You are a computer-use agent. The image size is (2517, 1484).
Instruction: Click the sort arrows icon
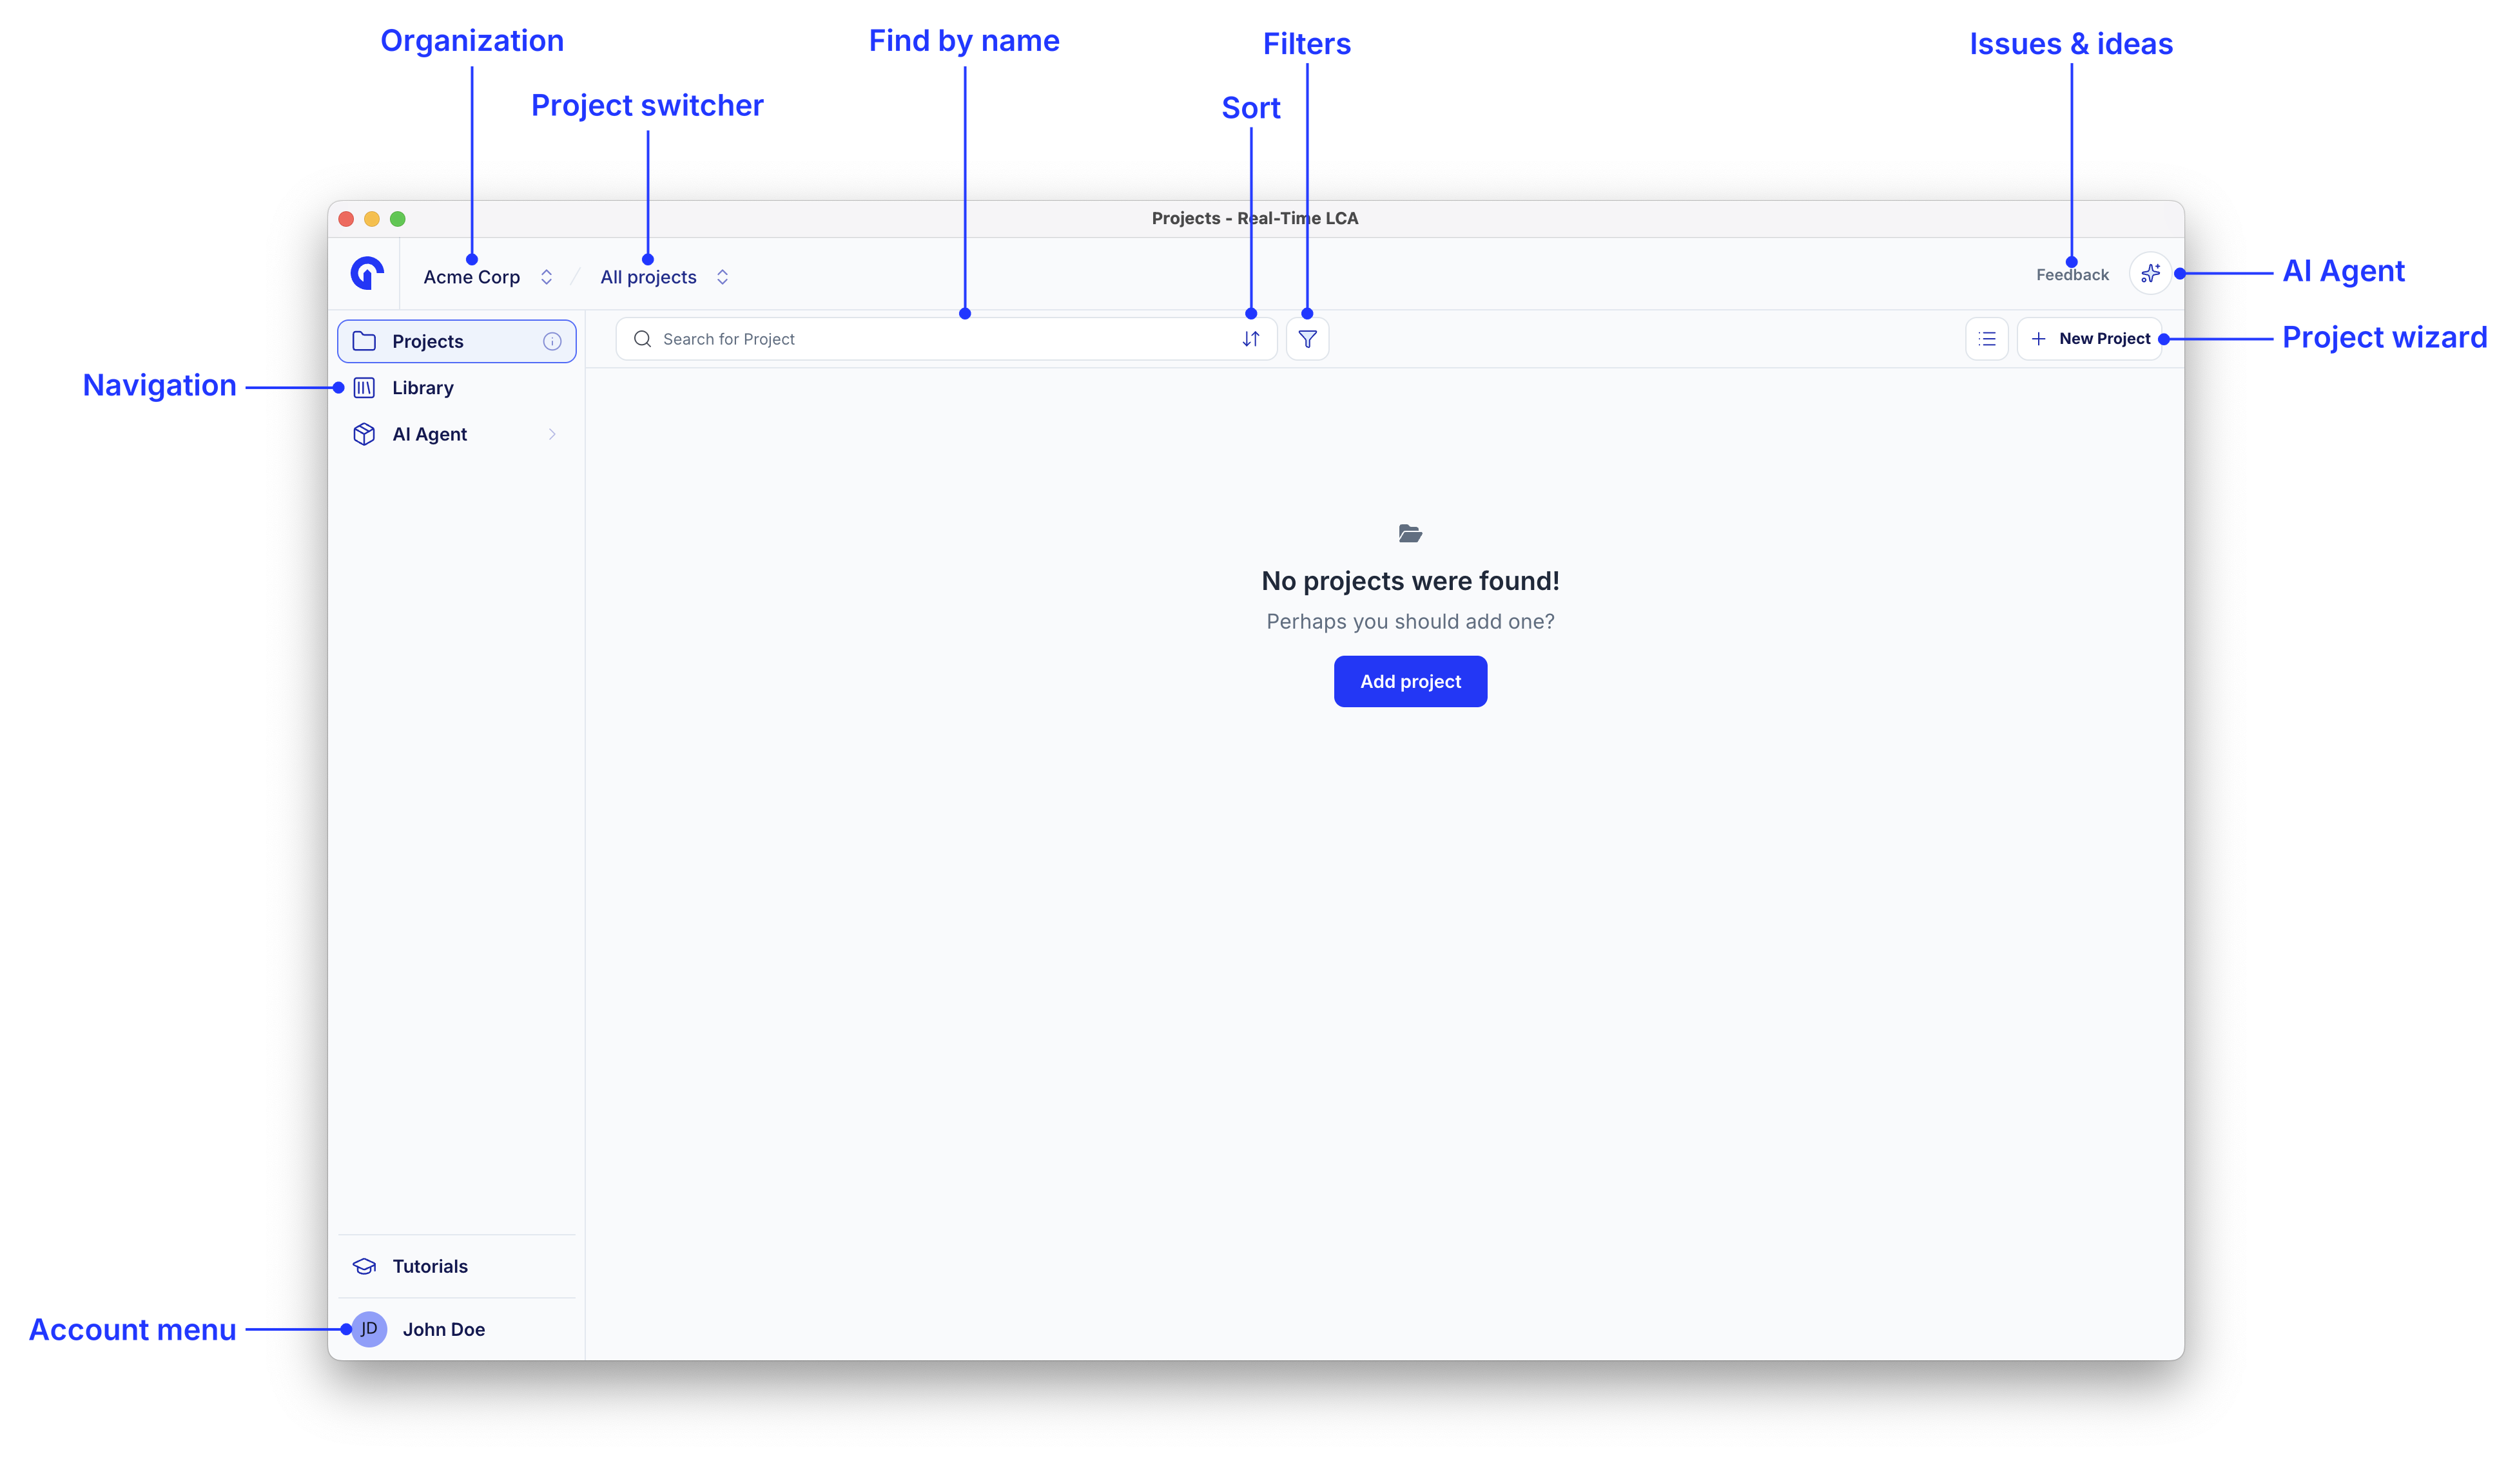[1250, 339]
